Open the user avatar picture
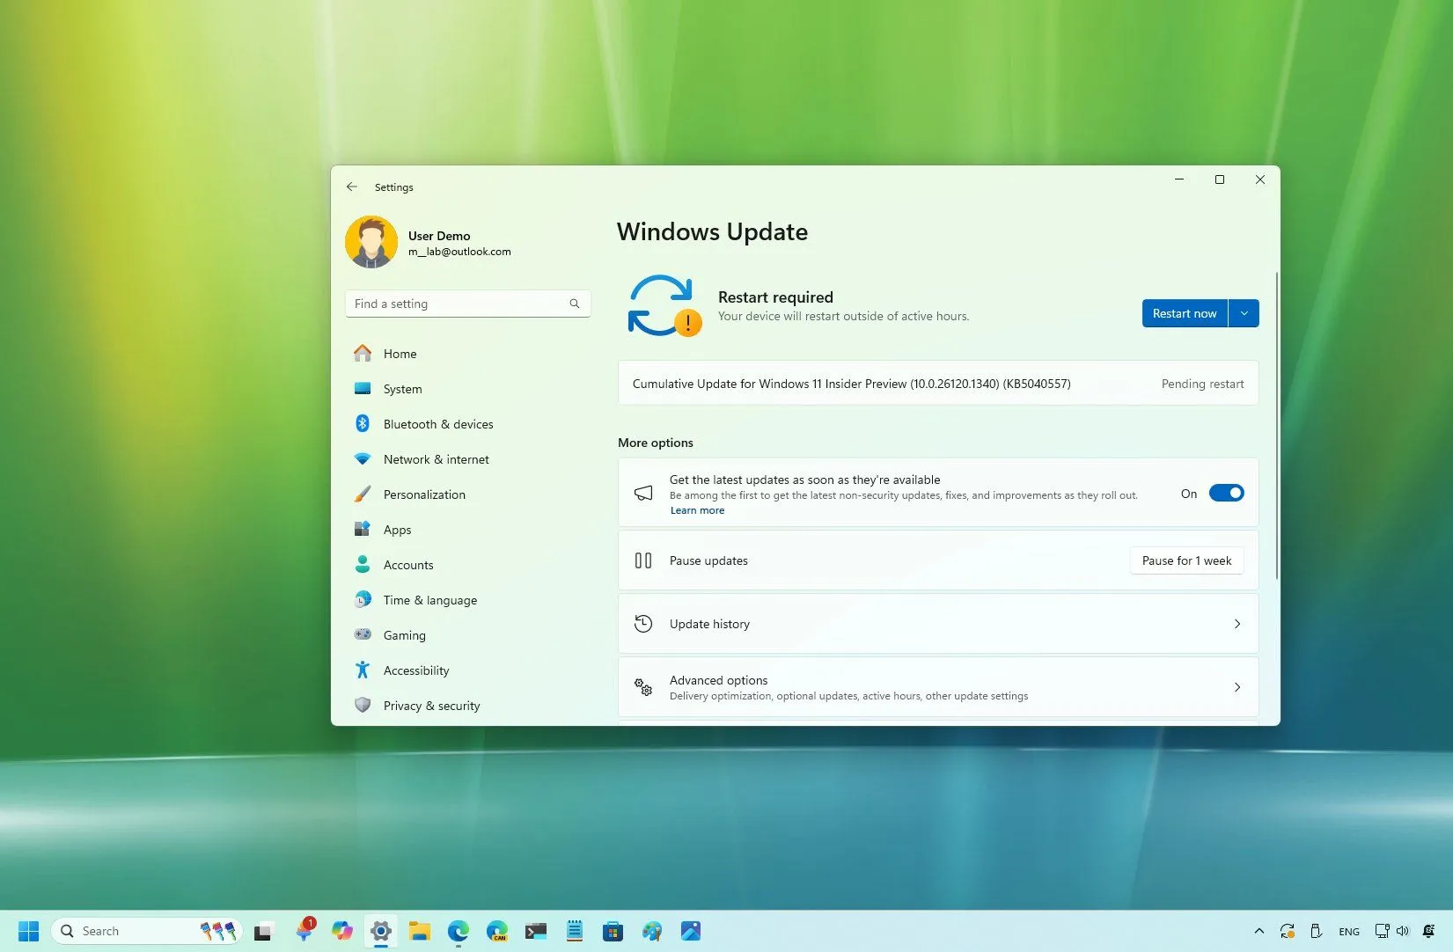This screenshot has width=1453, height=952. coord(371,241)
